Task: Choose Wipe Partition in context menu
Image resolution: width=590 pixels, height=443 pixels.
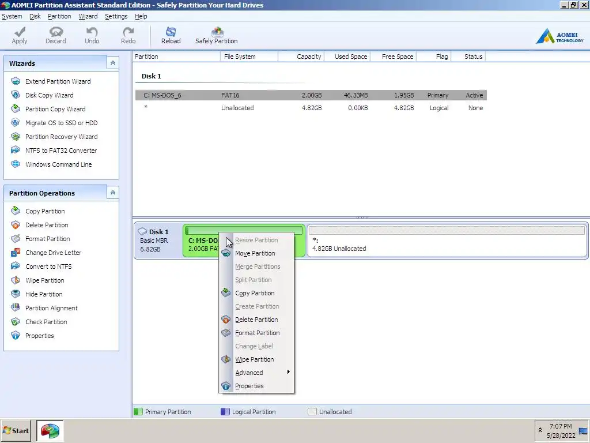Action: 256,359
